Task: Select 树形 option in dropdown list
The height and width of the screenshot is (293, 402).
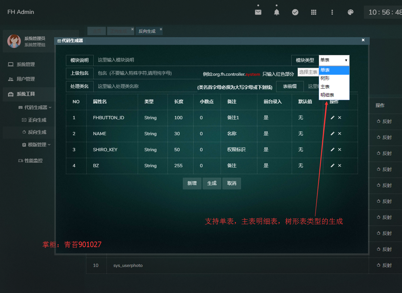Action: pyautogui.click(x=334, y=79)
